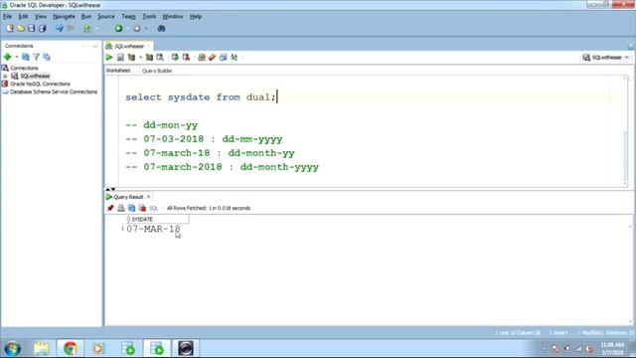Viewport: 636px width, 358px height.
Task: Click the Refresh icon in Query Result toolbar
Action: pos(131,208)
